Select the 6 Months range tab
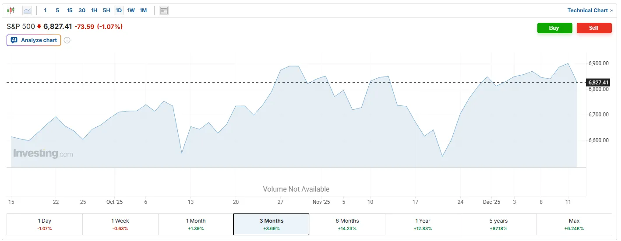 347,224
